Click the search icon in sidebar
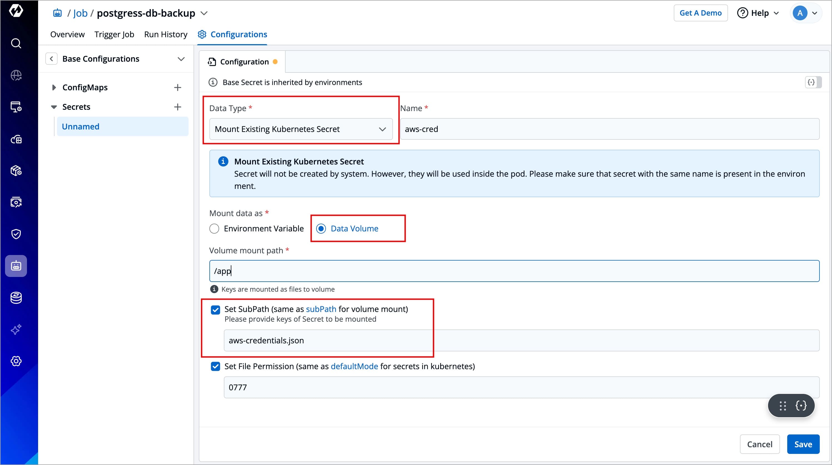The width and height of the screenshot is (832, 465). point(16,43)
